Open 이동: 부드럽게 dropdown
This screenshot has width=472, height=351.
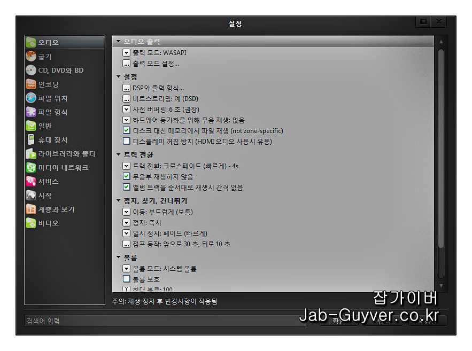pyautogui.click(x=127, y=212)
